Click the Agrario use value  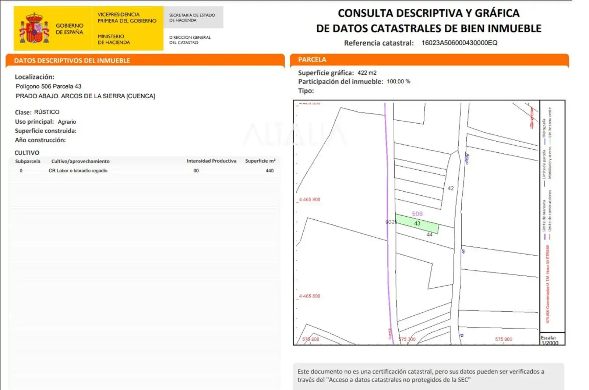pyautogui.click(x=67, y=122)
